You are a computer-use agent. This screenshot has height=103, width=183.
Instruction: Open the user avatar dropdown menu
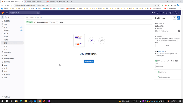tap(176, 13)
